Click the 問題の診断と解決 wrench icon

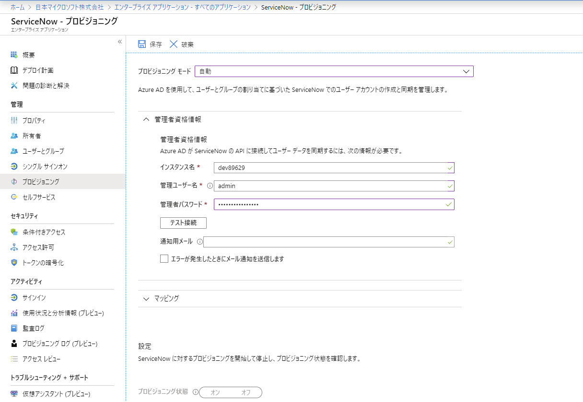point(14,86)
